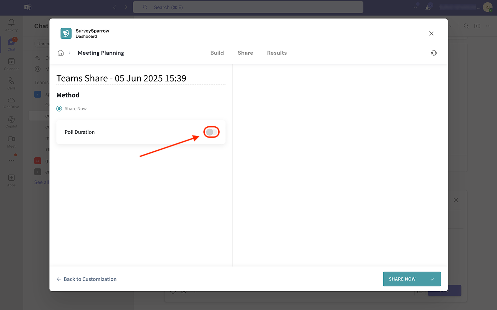The height and width of the screenshot is (310, 497).
Task: Enable the Poll Duration toggle
Action: click(211, 132)
